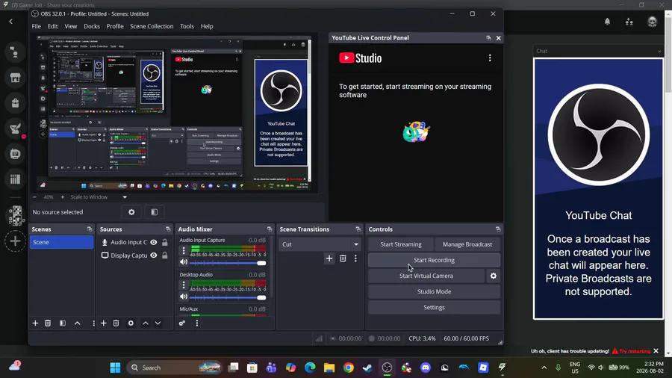Open the Game Jolt store sidebar icon

point(15,78)
